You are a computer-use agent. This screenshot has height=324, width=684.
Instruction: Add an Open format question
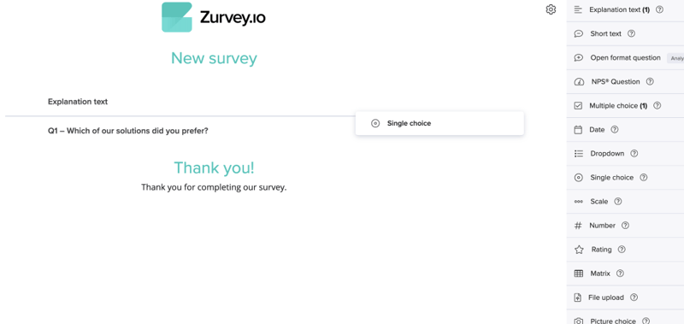pos(625,57)
